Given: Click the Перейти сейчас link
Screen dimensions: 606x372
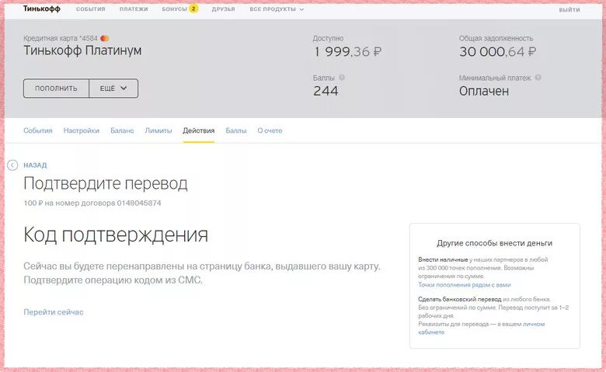Looking at the screenshot, I should pos(54,312).
